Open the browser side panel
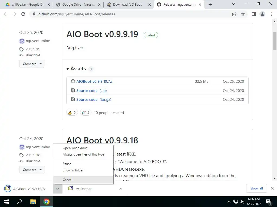The height and width of the screenshot is (207, 277). (x=254, y=14)
